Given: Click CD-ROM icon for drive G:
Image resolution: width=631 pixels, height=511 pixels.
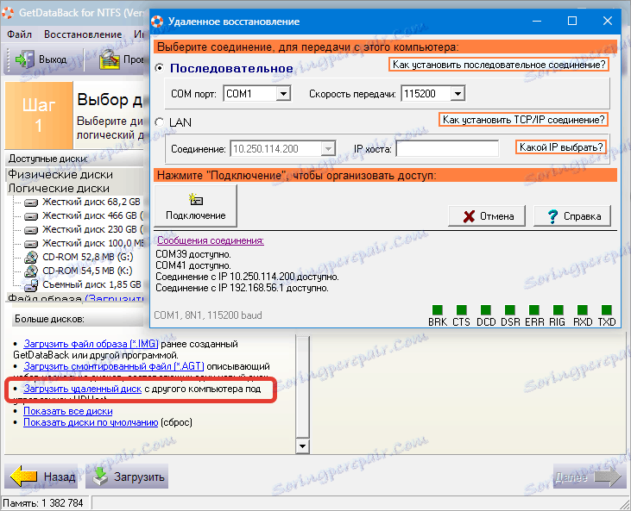Looking at the screenshot, I should coord(31,257).
